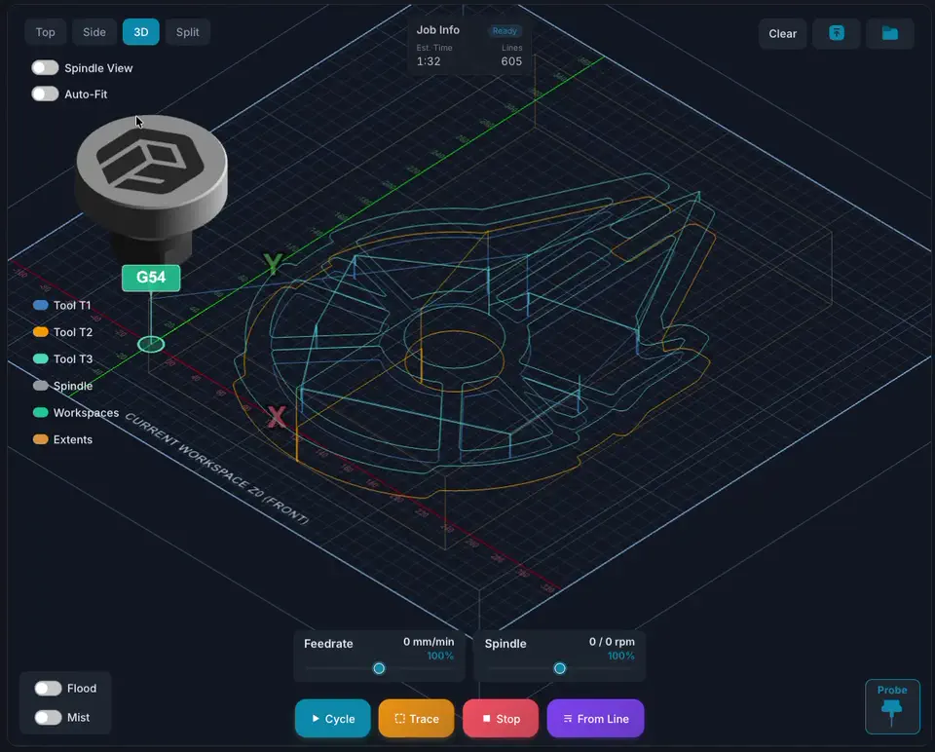
Task: Toggle Tool T3 visibility in legend
Action: [63, 359]
